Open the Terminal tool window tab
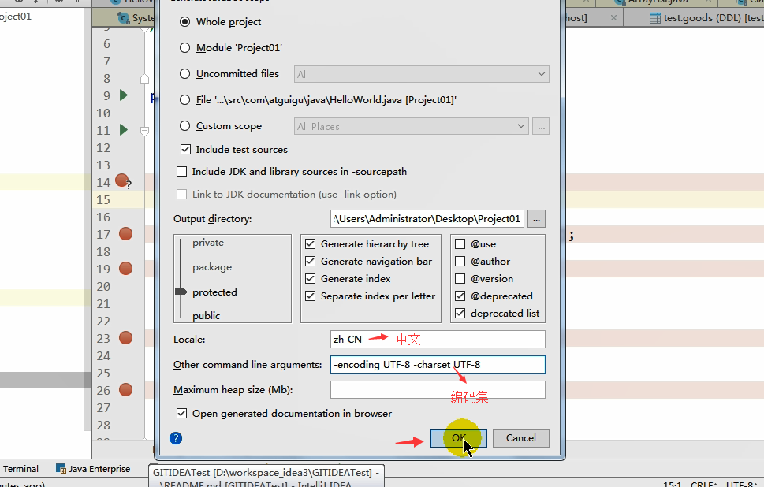The height and width of the screenshot is (487, 764). [x=20, y=469]
